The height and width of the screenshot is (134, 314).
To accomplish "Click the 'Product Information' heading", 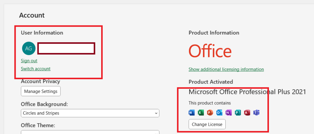I will [x=214, y=33].
